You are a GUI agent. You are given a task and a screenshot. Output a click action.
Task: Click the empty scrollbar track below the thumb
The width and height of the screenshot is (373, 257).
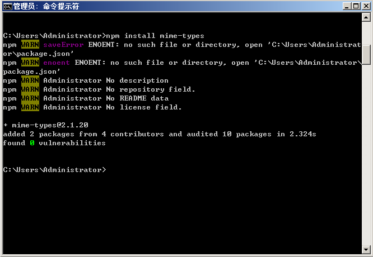366,156
